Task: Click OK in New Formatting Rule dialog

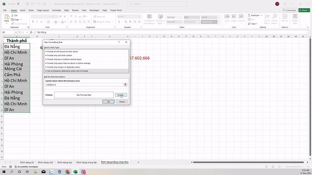Action: coord(108,102)
